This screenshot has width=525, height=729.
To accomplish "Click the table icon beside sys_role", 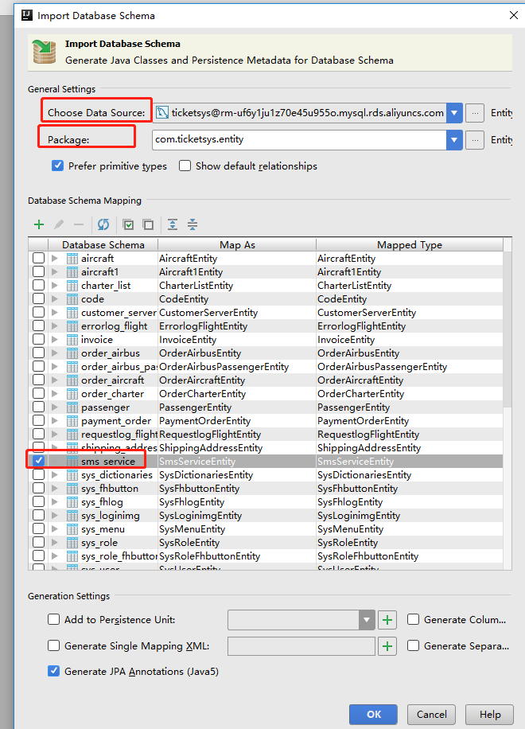I will 72,543.
